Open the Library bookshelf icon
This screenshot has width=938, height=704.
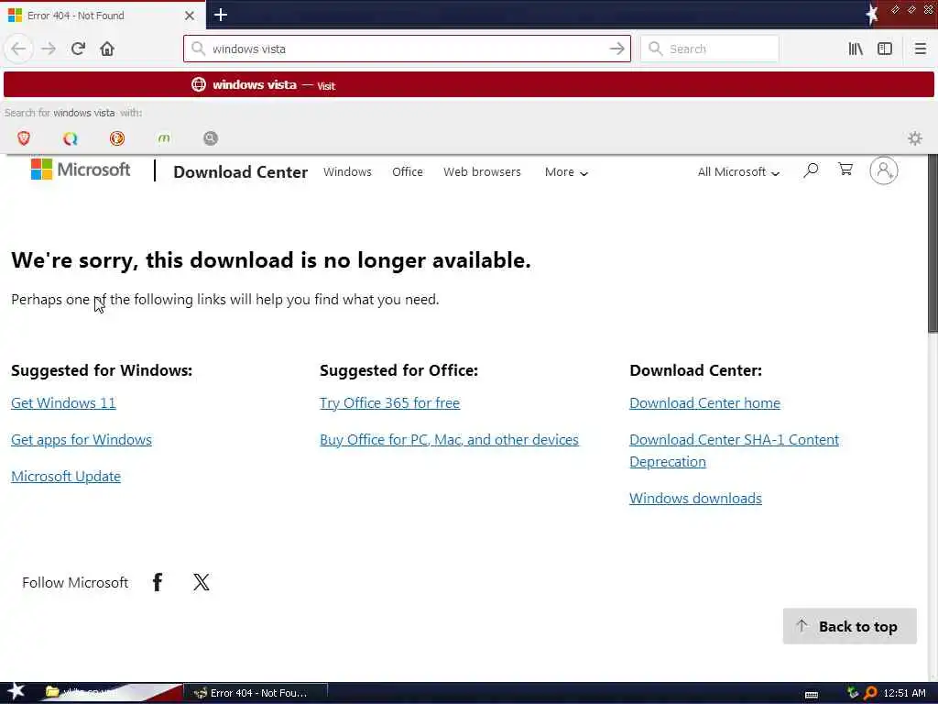click(x=856, y=49)
